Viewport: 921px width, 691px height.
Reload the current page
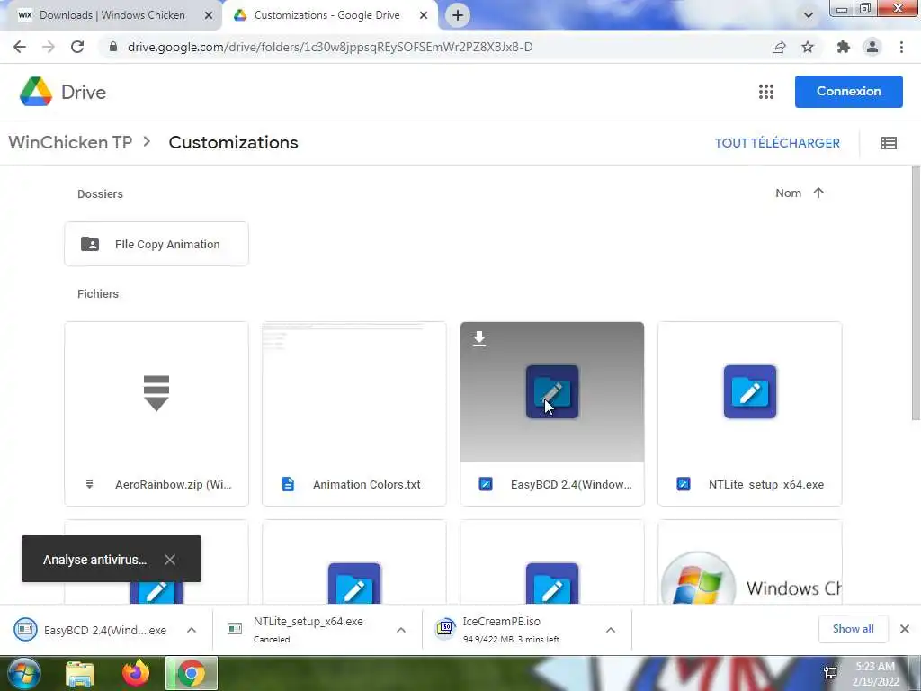click(x=77, y=47)
